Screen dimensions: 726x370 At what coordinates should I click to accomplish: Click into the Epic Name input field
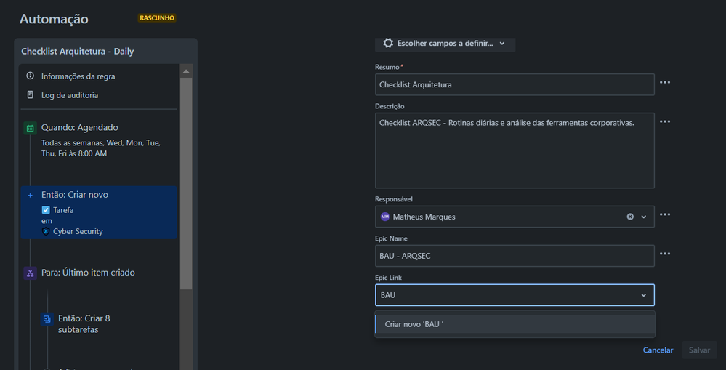pos(515,256)
